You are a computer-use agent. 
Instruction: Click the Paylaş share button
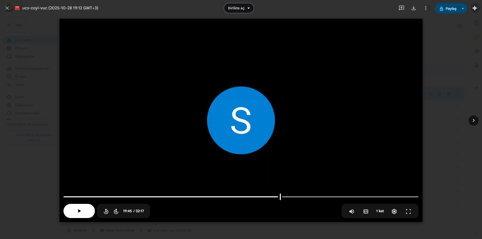coord(448,9)
